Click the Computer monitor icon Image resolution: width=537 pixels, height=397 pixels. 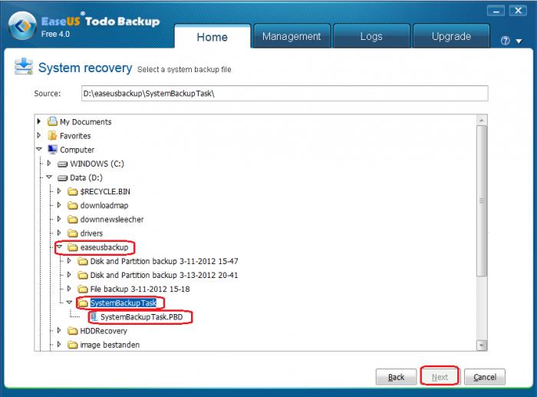[52, 150]
